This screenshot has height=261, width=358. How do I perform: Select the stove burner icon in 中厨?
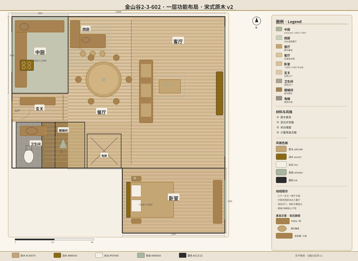[x=27, y=65]
